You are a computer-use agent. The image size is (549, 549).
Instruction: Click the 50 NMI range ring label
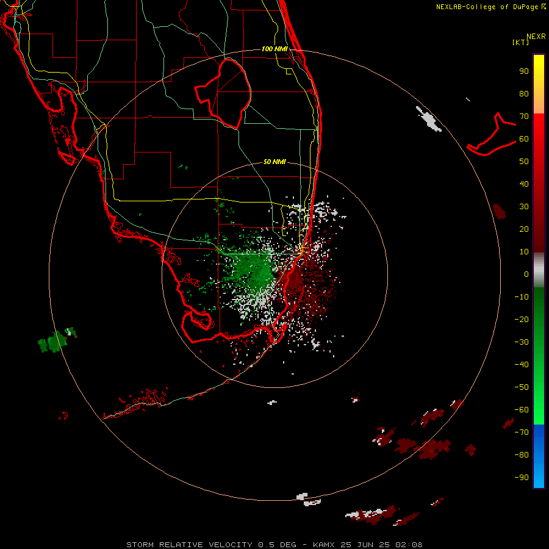[x=274, y=162]
